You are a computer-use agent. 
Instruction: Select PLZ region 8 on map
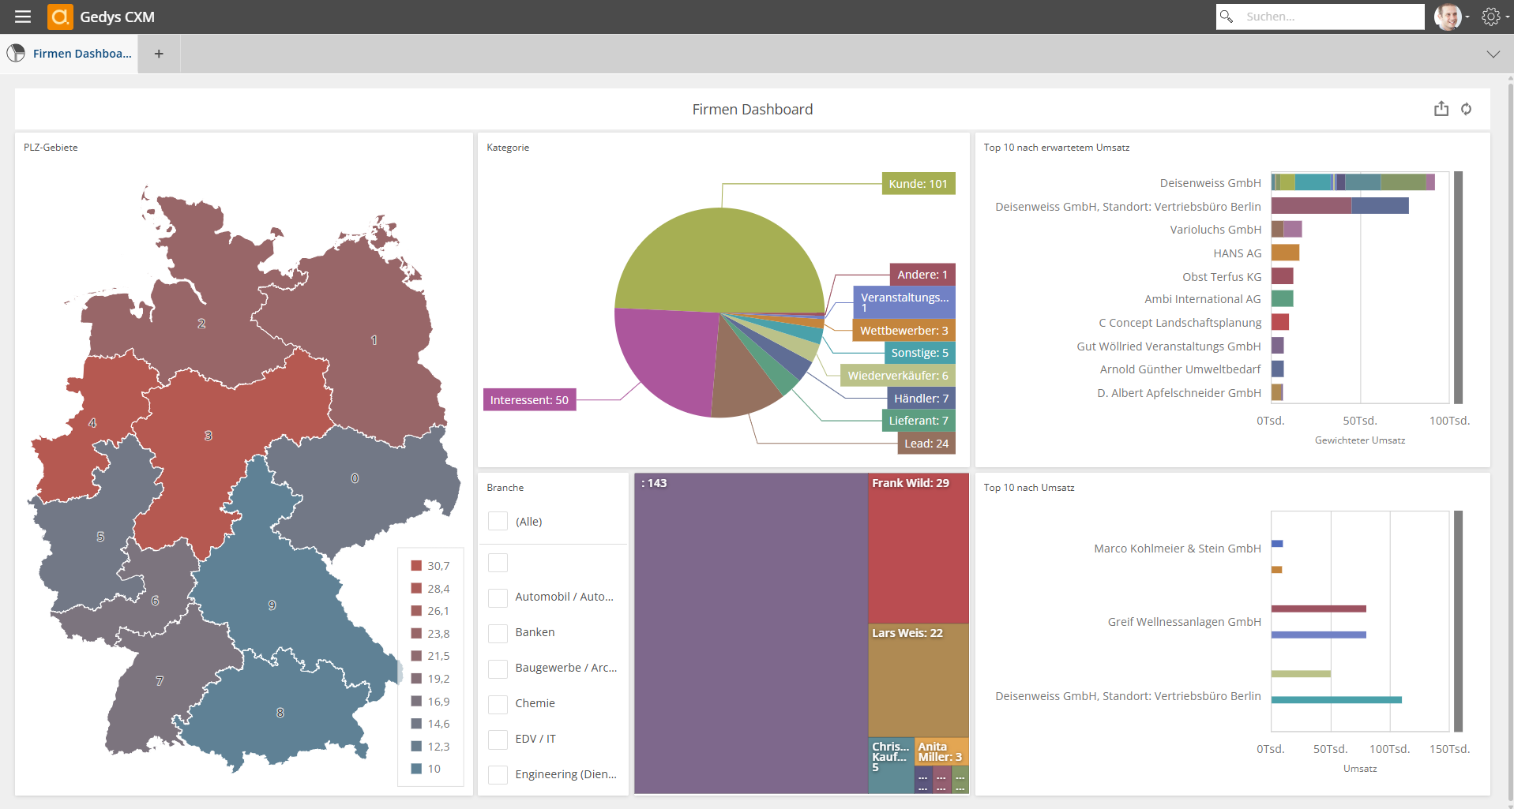coord(280,713)
